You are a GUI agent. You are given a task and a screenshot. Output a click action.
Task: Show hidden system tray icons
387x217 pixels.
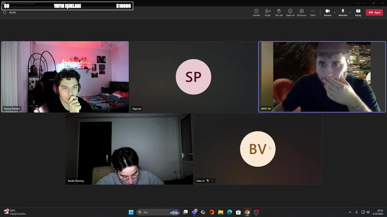[x=350, y=212]
